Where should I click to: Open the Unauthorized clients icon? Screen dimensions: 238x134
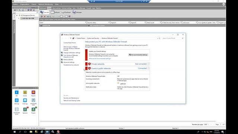click(33, 100)
